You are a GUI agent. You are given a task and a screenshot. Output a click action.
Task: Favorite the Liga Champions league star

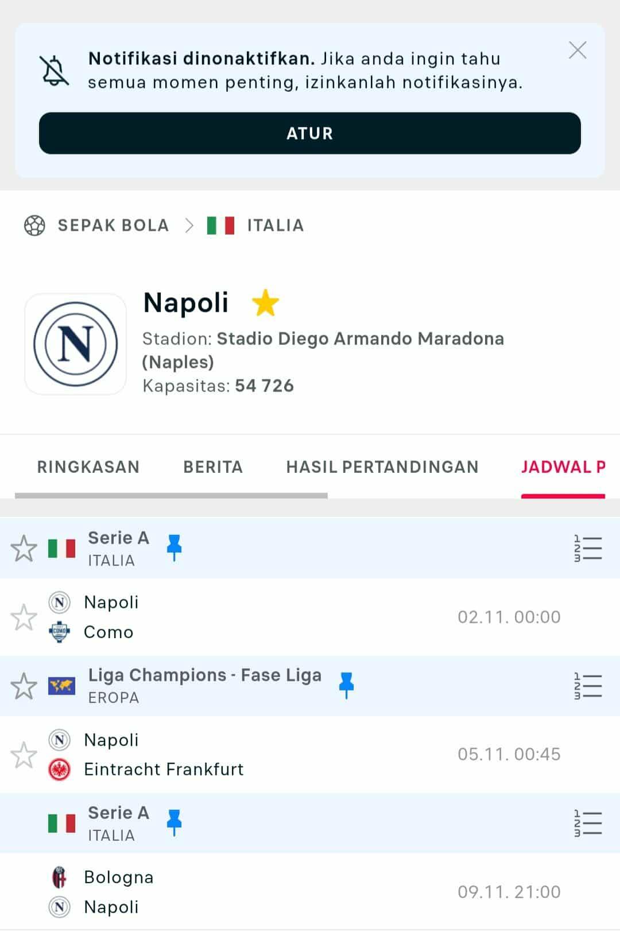pos(24,686)
